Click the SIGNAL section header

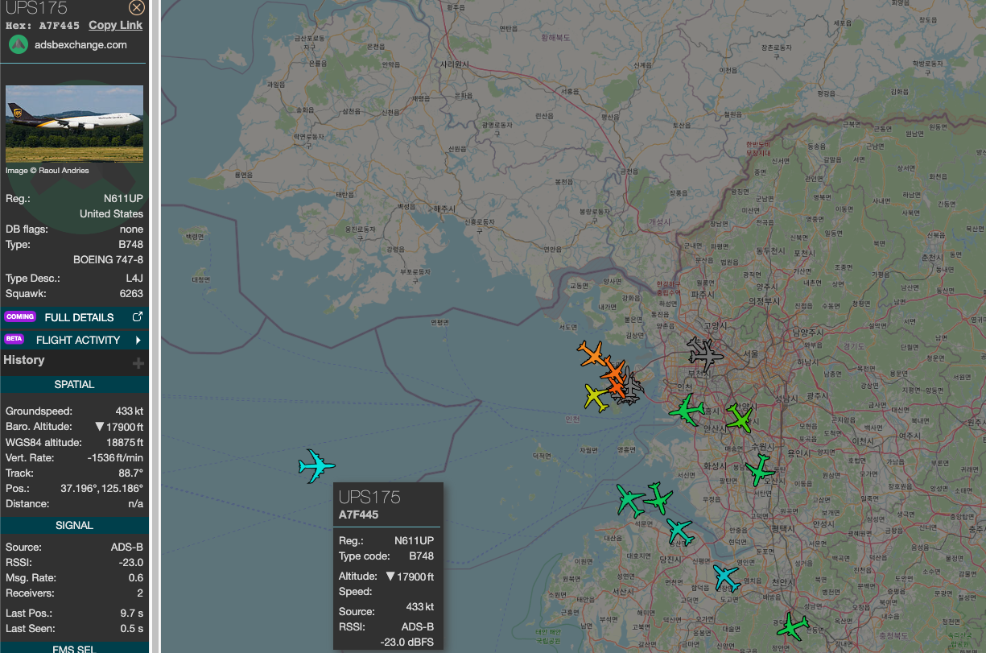click(74, 525)
